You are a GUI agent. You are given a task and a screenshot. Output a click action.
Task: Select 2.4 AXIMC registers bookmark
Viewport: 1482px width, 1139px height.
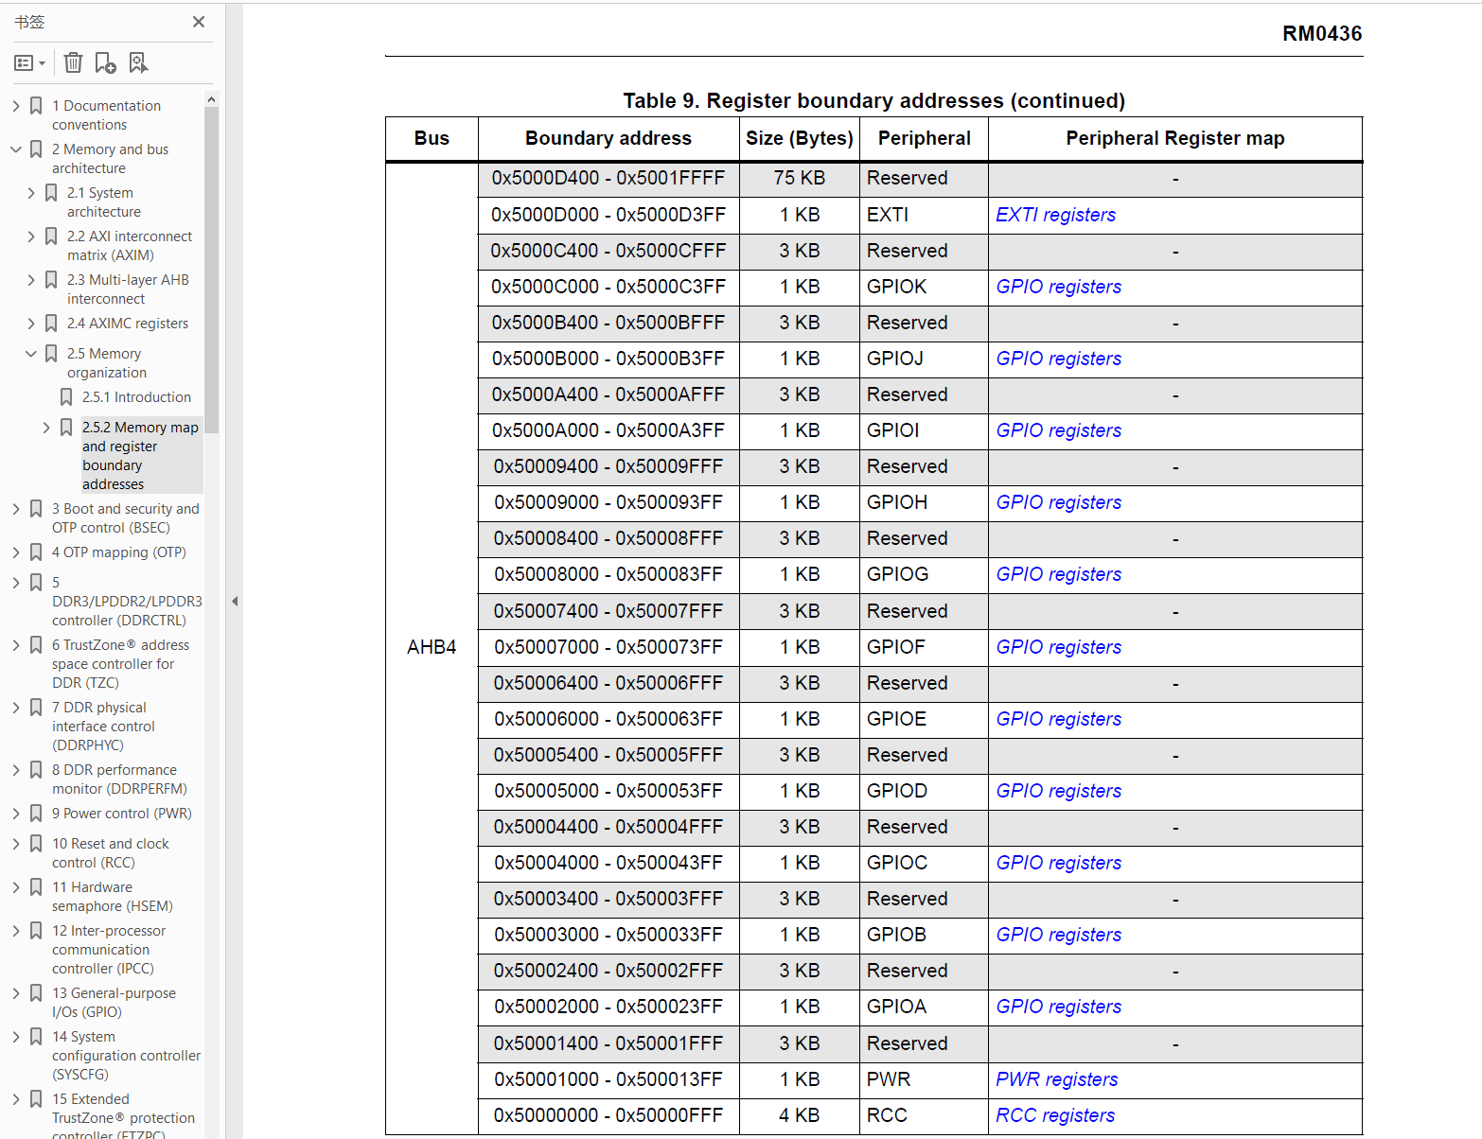tap(128, 324)
